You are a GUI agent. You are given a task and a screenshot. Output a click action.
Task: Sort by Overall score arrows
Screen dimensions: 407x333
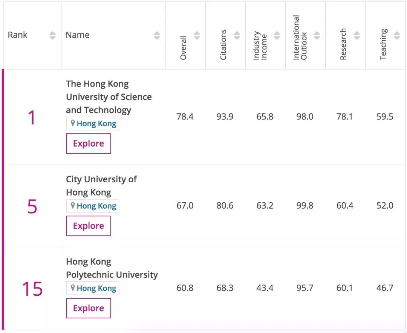197,35
